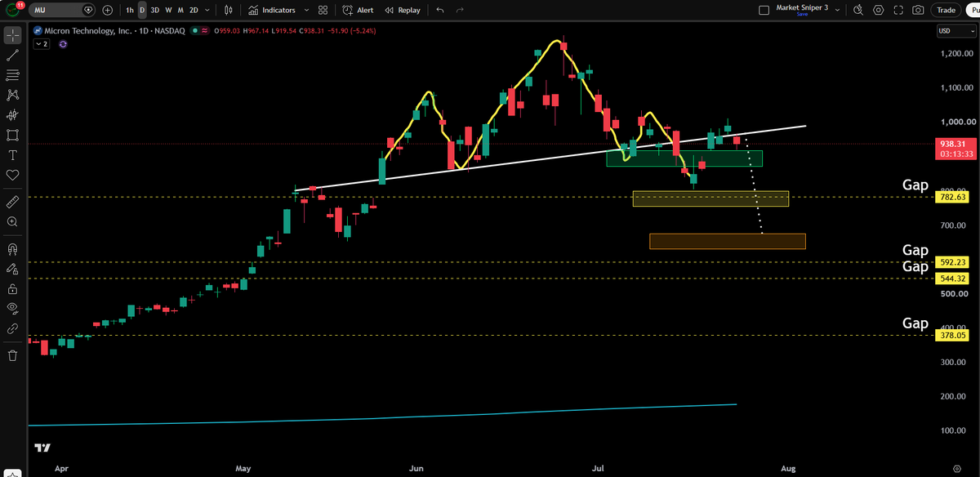
Task: Collapse the indicator legend showing 2
Action: coord(41,44)
